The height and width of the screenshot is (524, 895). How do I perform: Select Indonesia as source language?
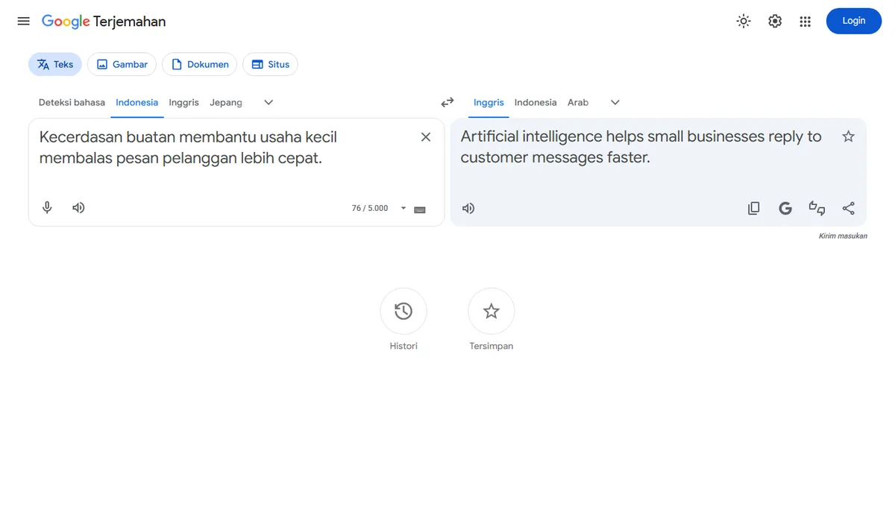(x=137, y=102)
